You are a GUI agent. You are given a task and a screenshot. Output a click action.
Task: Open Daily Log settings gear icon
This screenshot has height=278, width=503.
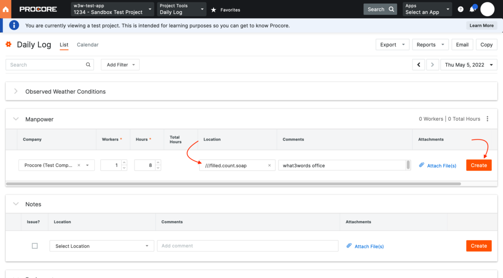coord(9,44)
